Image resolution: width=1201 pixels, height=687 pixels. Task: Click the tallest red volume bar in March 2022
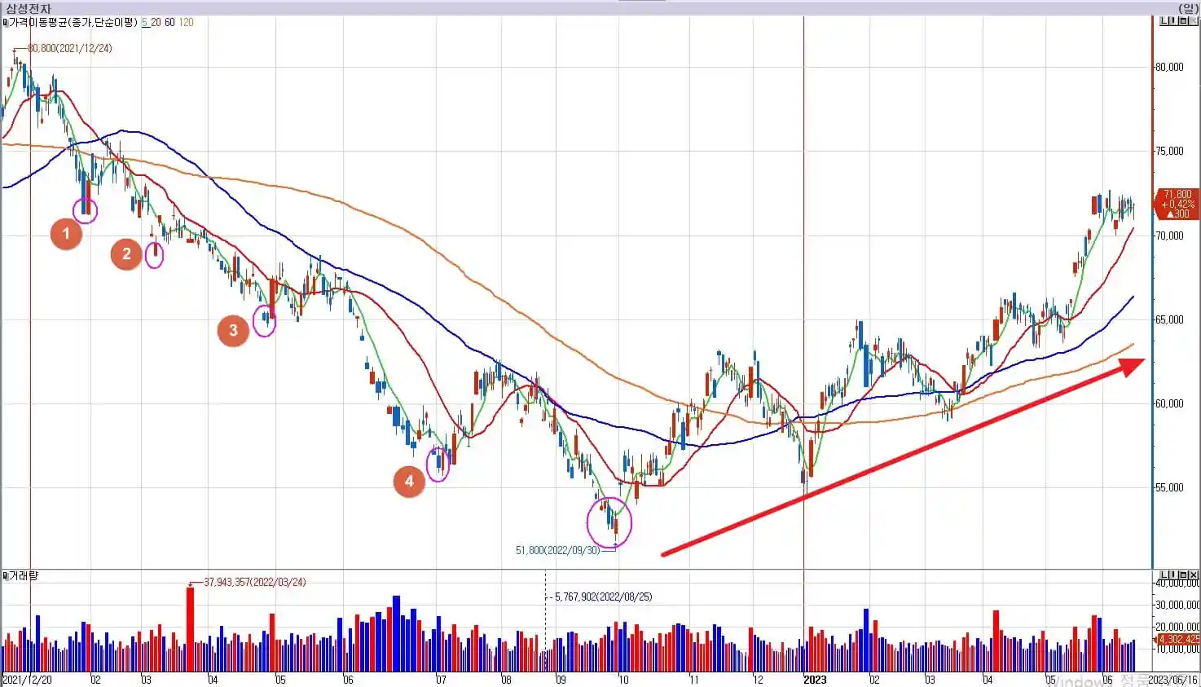click(190, 628)
